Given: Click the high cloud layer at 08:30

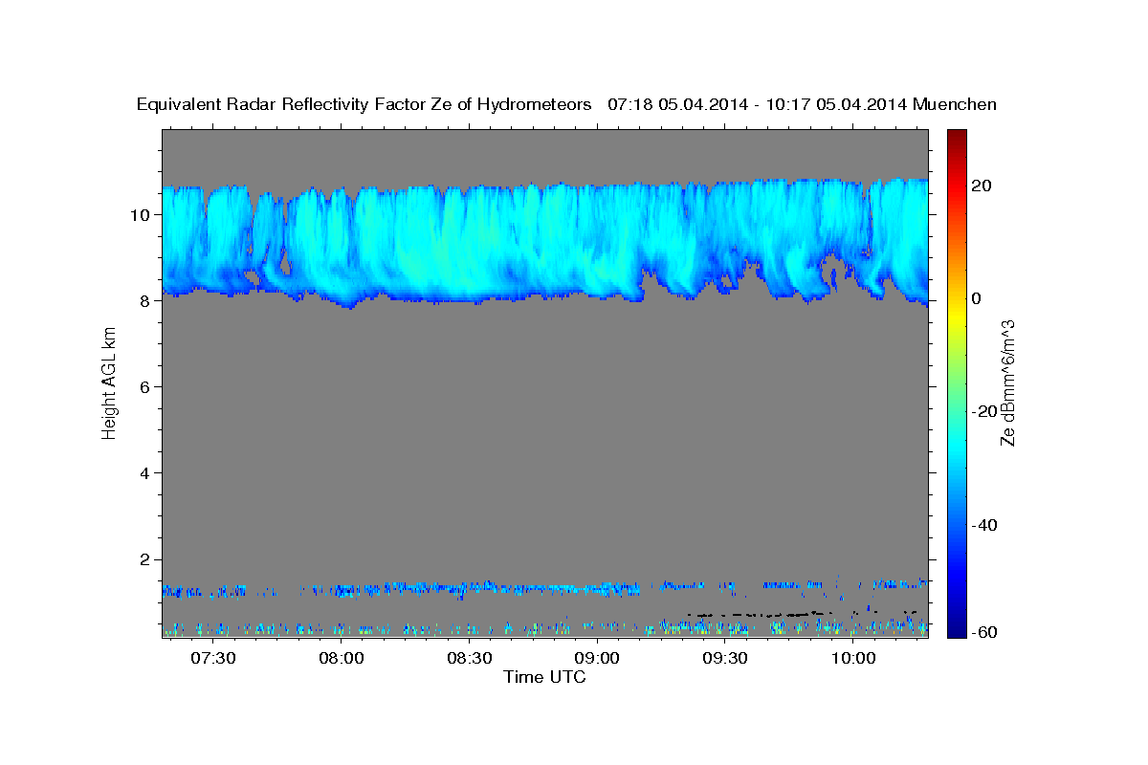Looking at the screenshot, I should [470, 244].
